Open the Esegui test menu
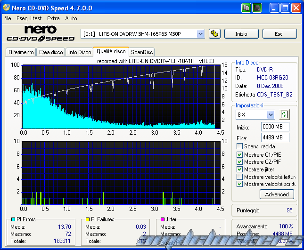The height and width of the screenshot is (250, 304). coord(29,18)
